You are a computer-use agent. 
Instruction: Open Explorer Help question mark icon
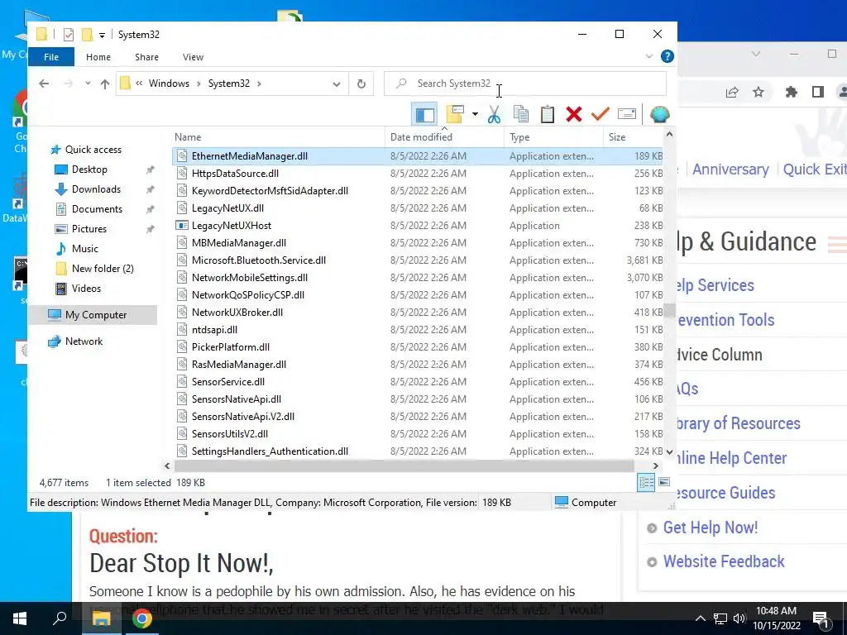click(668, 56)
